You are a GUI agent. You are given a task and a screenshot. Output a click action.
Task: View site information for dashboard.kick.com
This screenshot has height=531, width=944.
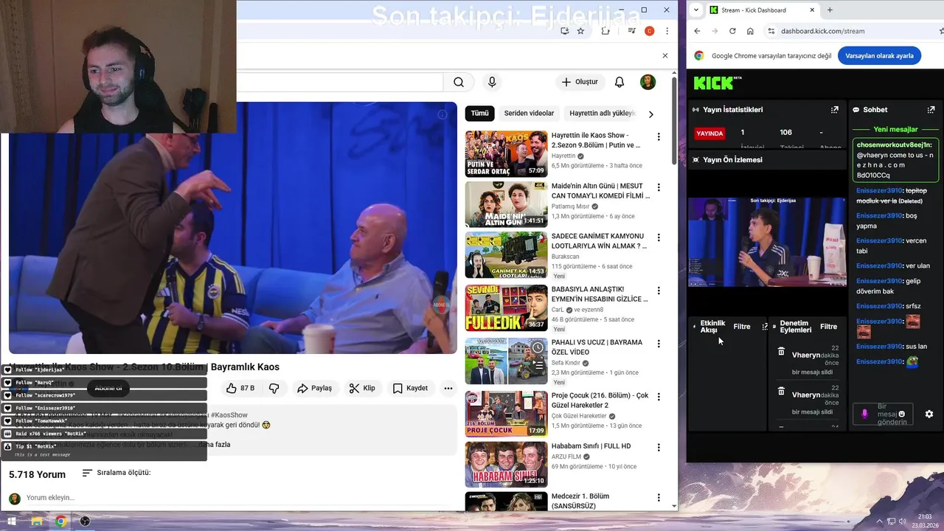coord(771,31)
